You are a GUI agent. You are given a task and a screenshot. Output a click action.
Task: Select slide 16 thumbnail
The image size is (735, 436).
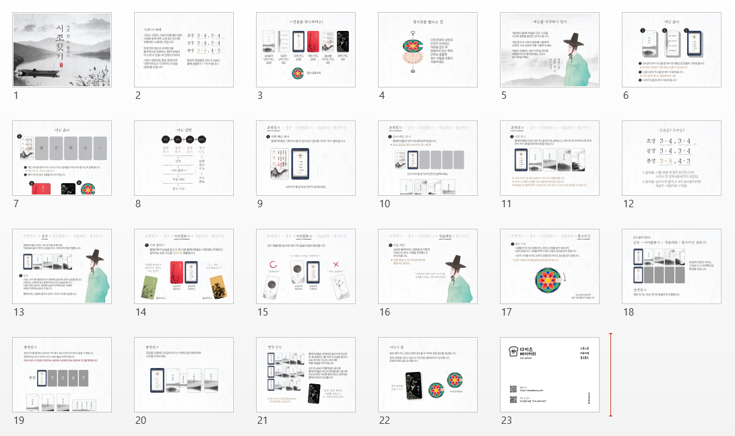click(x=428, y=266)
